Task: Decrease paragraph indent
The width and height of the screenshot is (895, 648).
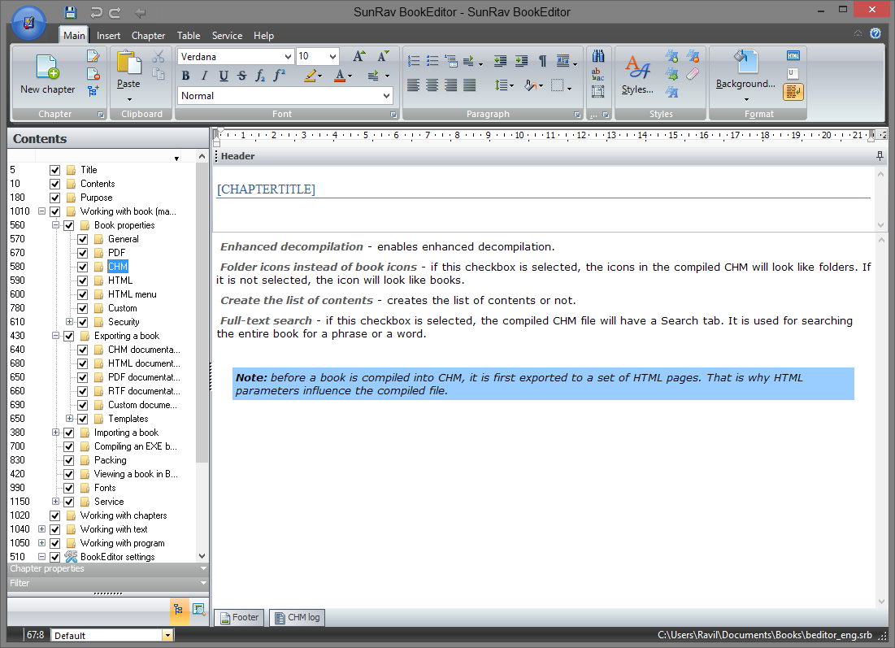Action: point(501,60)
